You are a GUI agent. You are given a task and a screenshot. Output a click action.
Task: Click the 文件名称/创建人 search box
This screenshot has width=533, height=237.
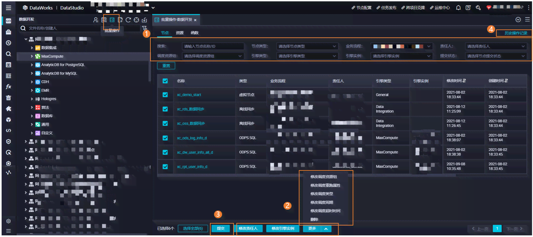(79, 28)
